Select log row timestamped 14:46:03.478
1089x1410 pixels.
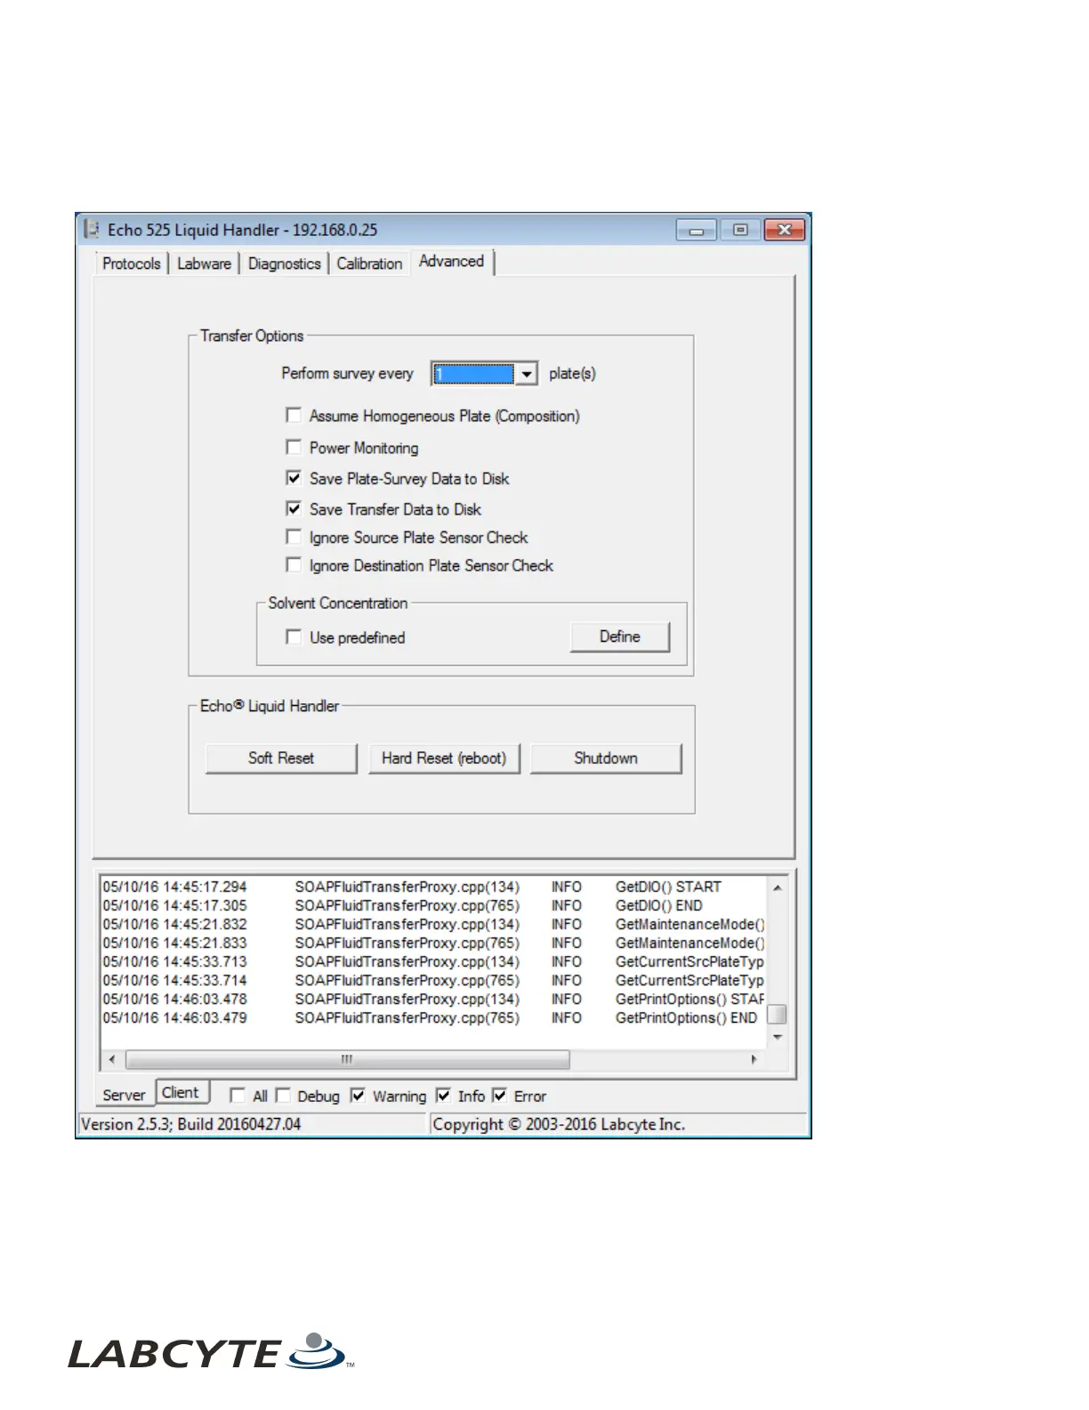pos(433,999)
